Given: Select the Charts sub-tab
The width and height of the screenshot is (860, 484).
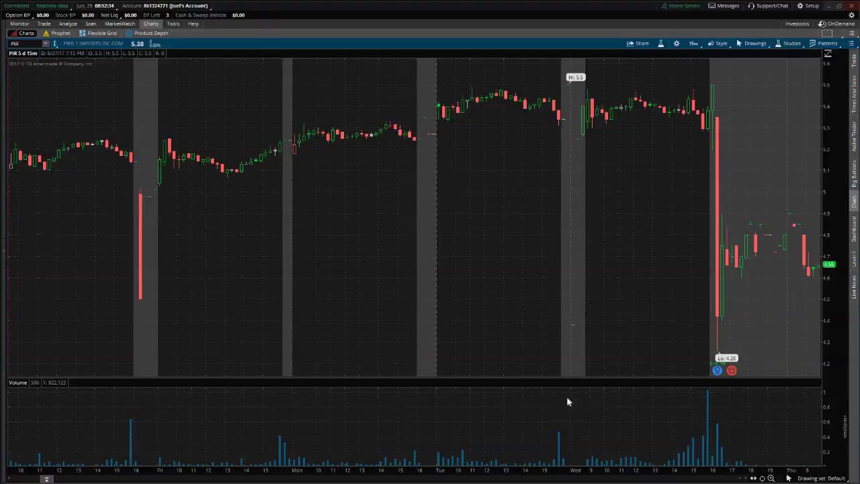Looking at the screenshot, I should pyautogui.click(x=22, y=33).
